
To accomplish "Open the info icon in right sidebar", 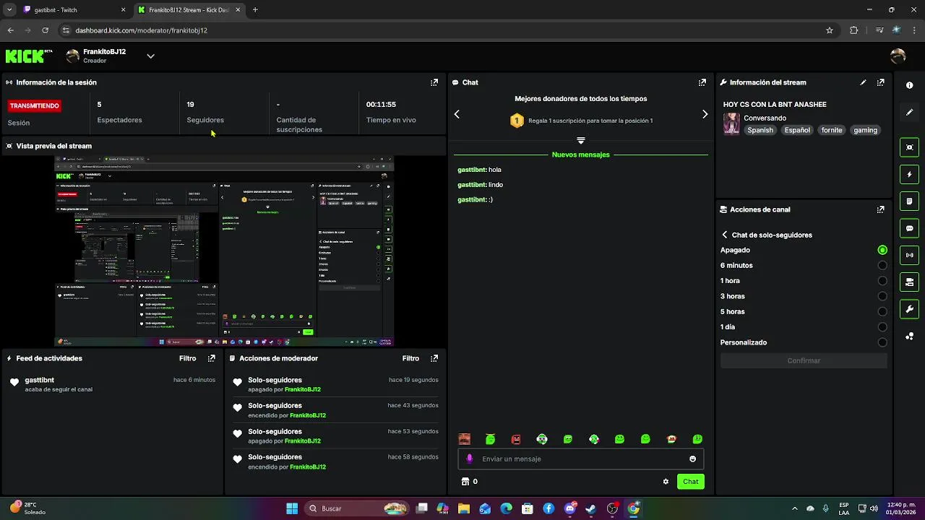I will 909,85.
